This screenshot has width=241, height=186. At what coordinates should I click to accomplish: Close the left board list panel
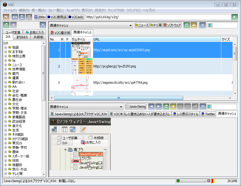point(43,25)
